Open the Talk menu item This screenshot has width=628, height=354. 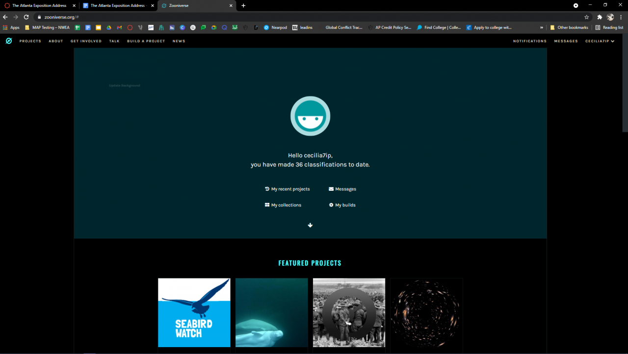(114, 41)
